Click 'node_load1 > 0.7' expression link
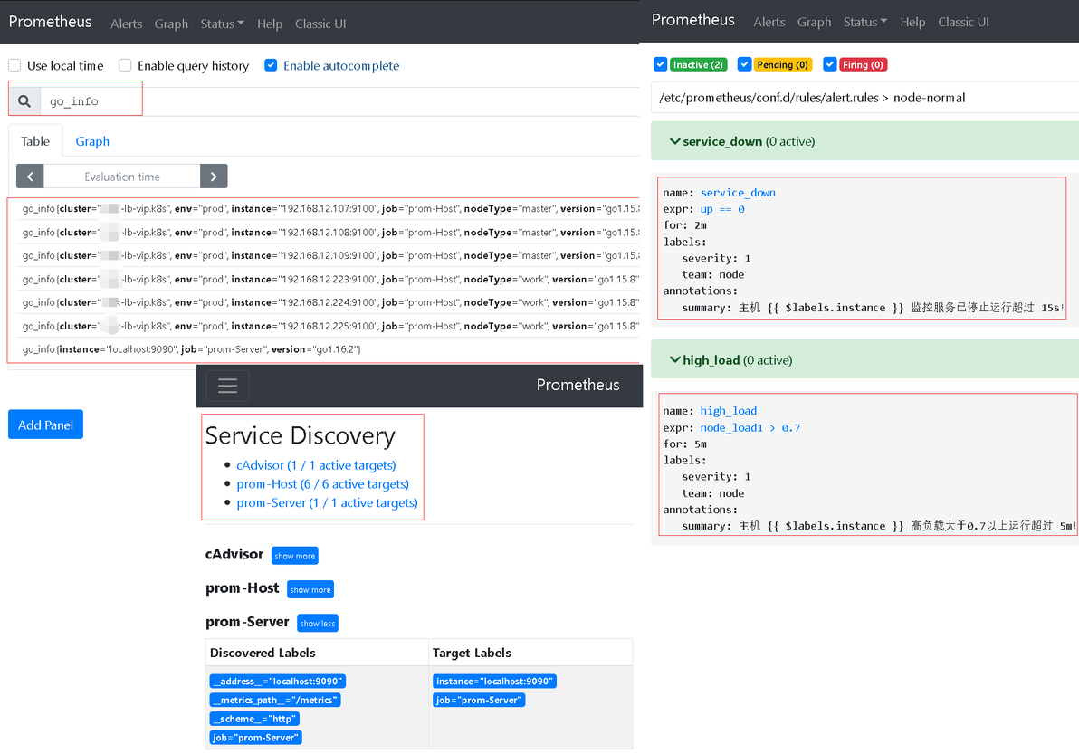 pyautogui.click(x=750, y=427)
